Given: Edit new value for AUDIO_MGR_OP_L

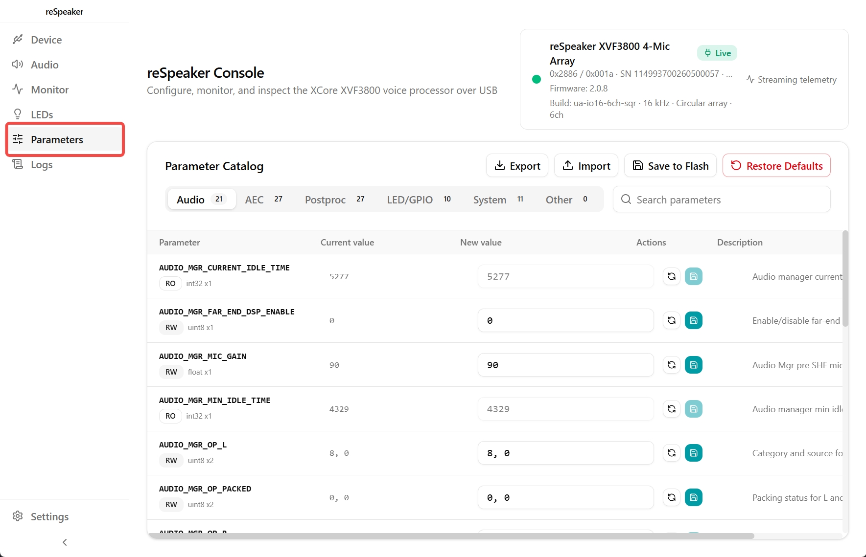Looking at the screenshot, I should point(566,453).
